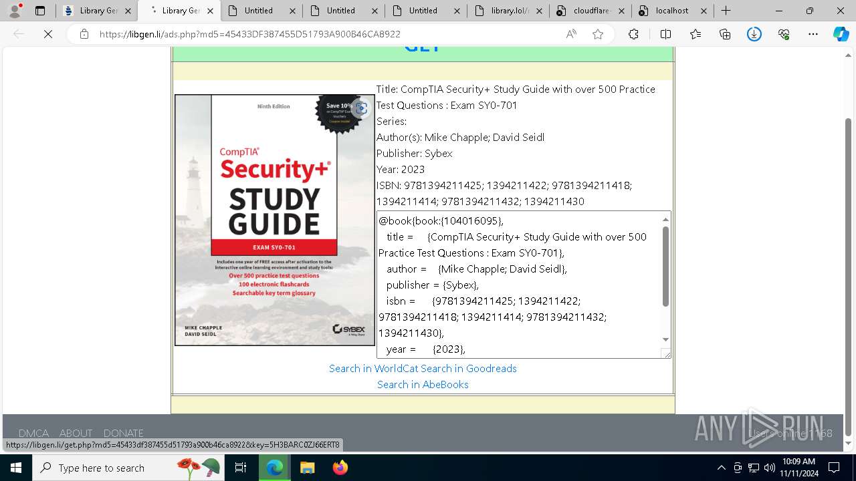The width and height of the screenshot is (856, 481).
Task: Open the Favorites list icon
Action: pos(695,34)
